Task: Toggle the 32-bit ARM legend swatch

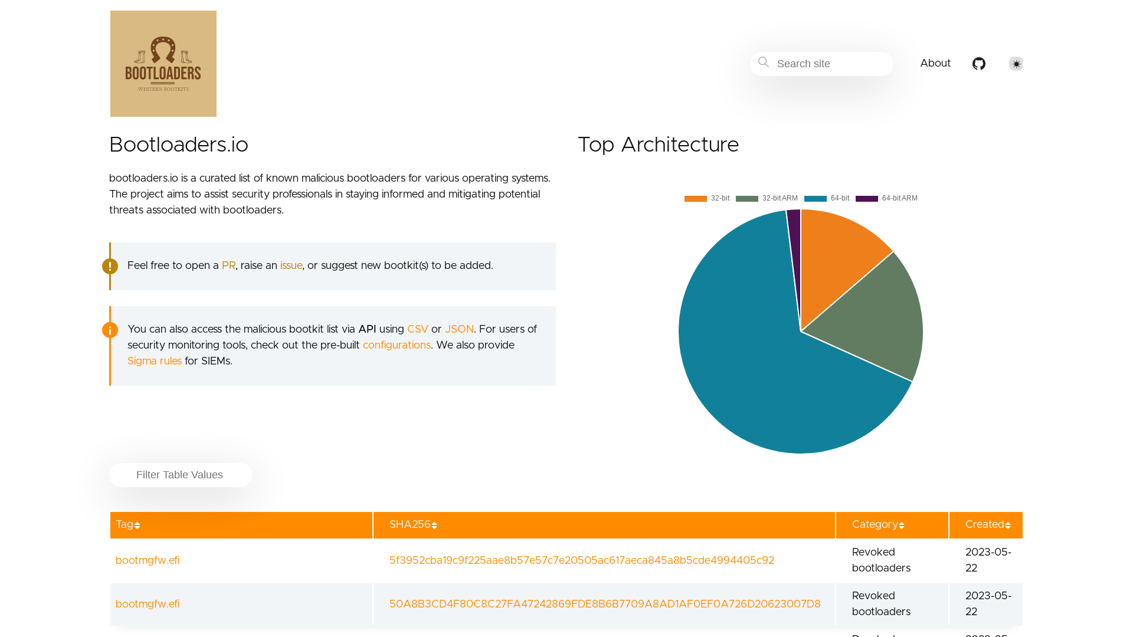Action: coord(747,199)
